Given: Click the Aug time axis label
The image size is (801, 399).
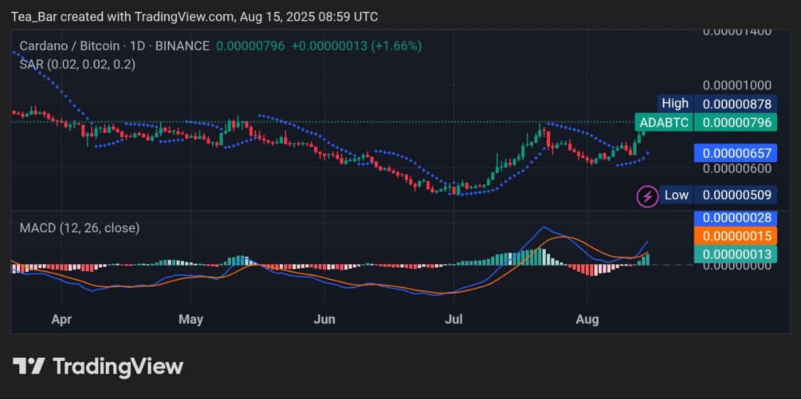Looking at the screenshot, I should (x=587, y=319).
